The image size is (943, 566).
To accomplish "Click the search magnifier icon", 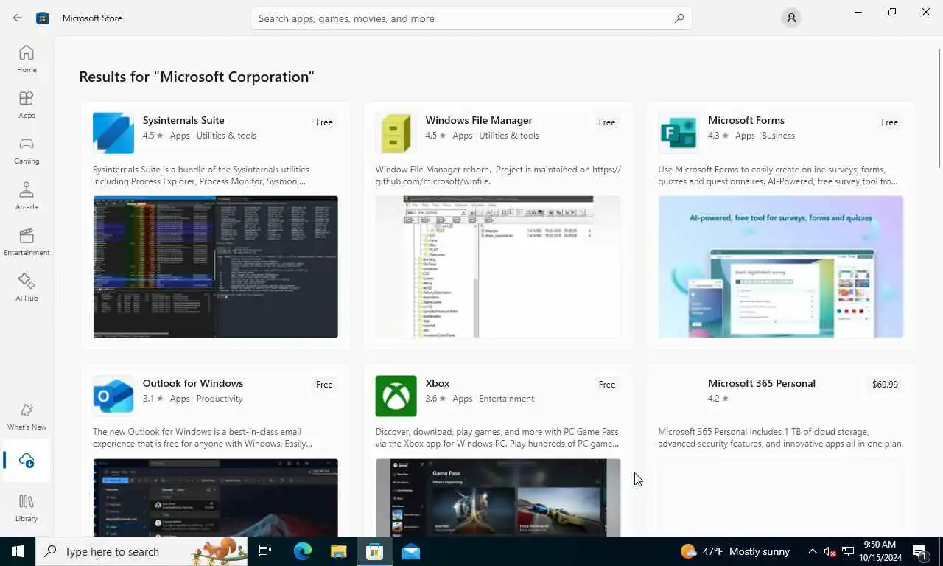I will pos(679,18).
